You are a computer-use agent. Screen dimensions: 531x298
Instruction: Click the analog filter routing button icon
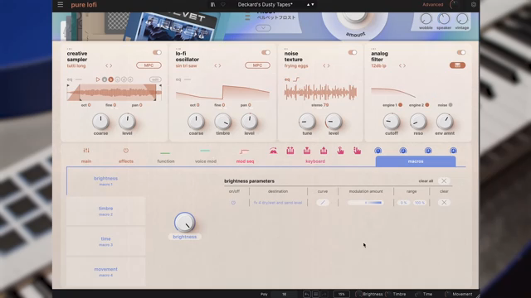(457, 65)
